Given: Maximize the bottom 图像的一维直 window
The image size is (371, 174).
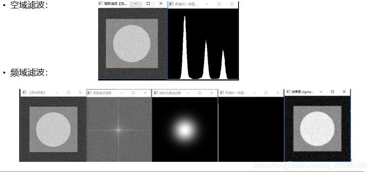Looking at the screenshot, I should 266,93.
